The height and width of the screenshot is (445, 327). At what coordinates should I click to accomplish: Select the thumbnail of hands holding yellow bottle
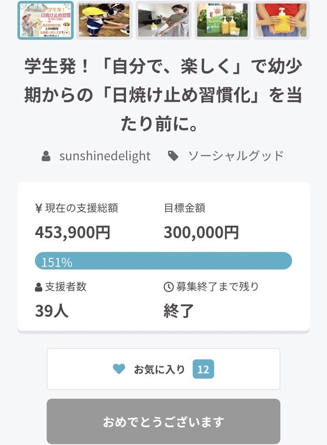pos(281,20)
